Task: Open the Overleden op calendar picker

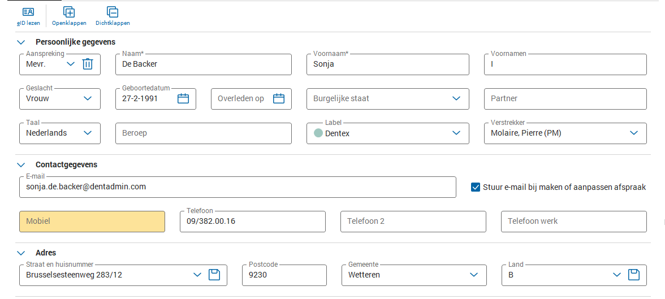Action: click(279, 98)
